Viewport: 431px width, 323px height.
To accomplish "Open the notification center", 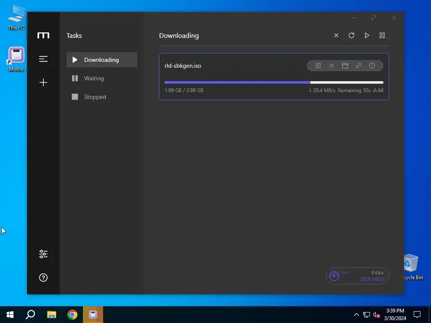I will (x=417, y=315).
